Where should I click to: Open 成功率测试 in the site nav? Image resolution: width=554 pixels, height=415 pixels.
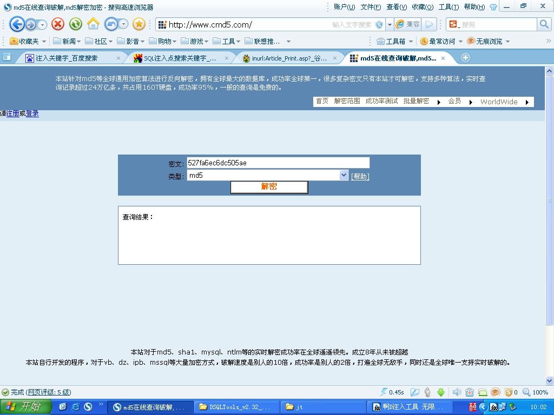click(x=381, y=101)
